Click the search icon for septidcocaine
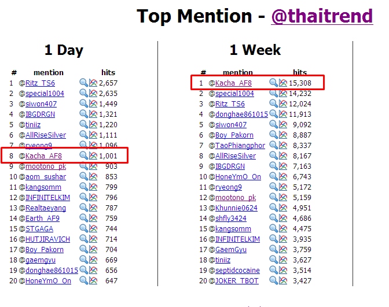 pyautogui.click(x=274, y=270)
